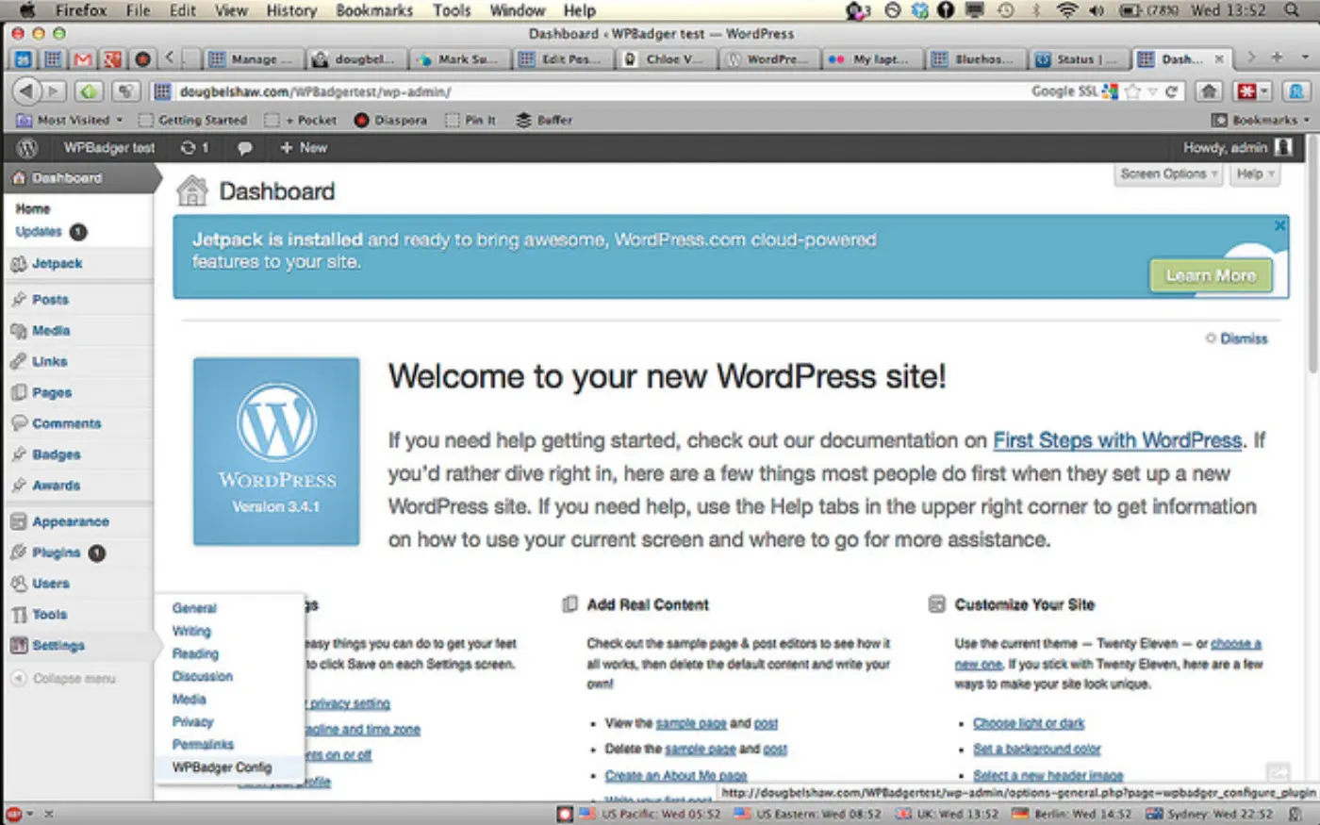Open the Firefox File menu

tap(138, 11)
